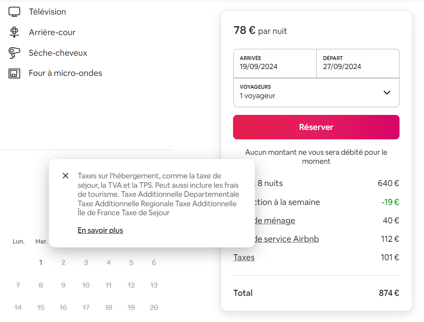Open the En savoir plus link
424x322 pixels.
coord(100,230)
